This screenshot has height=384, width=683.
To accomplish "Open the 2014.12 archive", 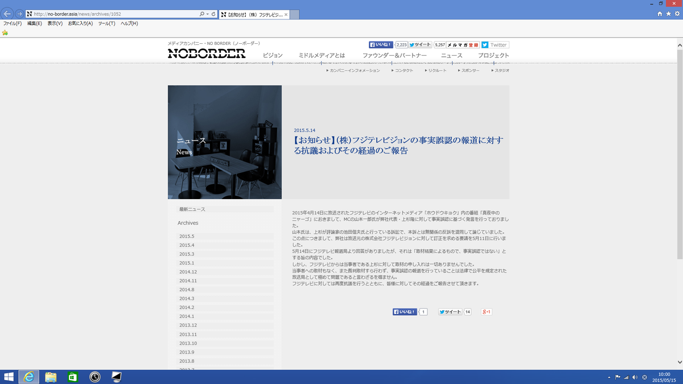I will (225, 272).
